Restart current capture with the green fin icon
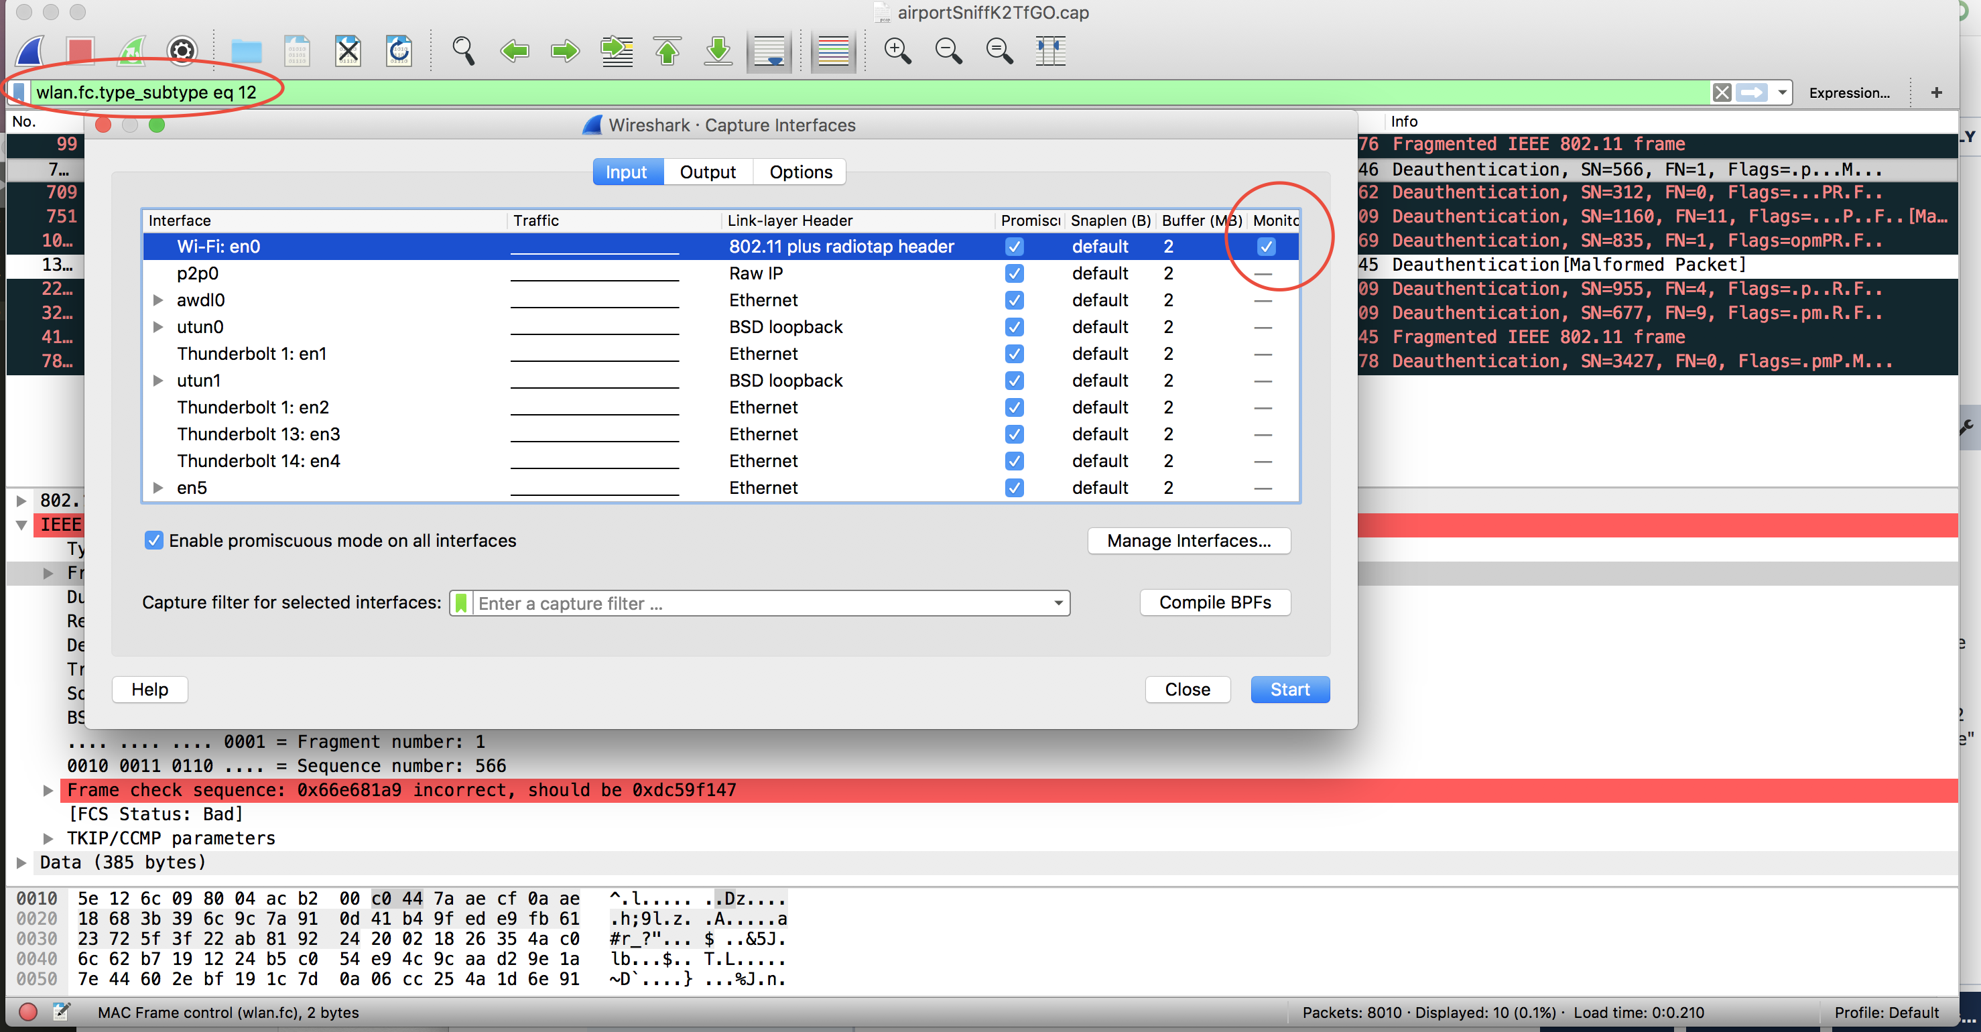1981x1032 pixels. (x=131, y=51)
